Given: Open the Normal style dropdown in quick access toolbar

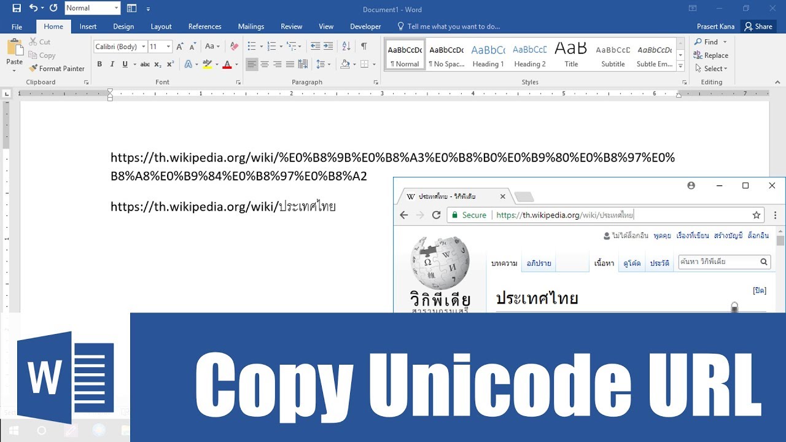Looking at the screenshot, I should 116,8.
